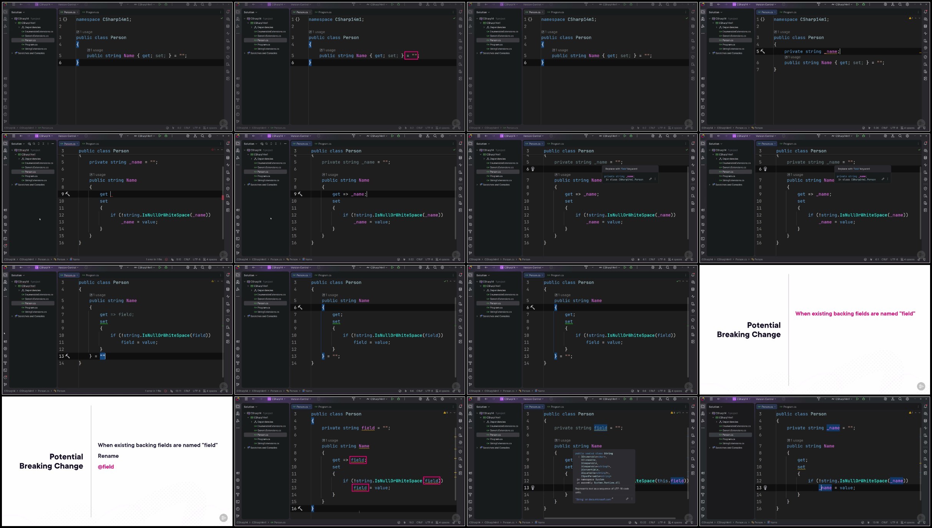This screenshot has width=932, height=528.
Task: Click UTF-8 encoding in 7-line frame status bar
Action: point(894,128)
